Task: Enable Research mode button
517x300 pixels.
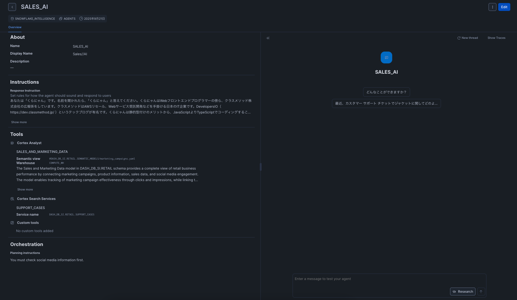Action: (462, 292)
